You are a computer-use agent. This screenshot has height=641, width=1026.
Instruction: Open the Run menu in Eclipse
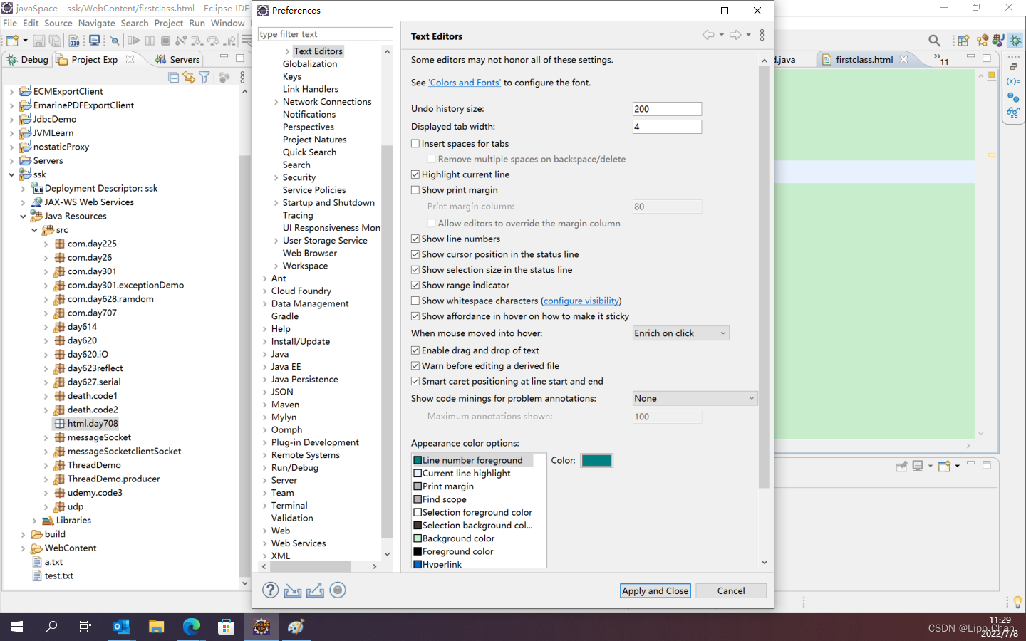coord(197,23)
